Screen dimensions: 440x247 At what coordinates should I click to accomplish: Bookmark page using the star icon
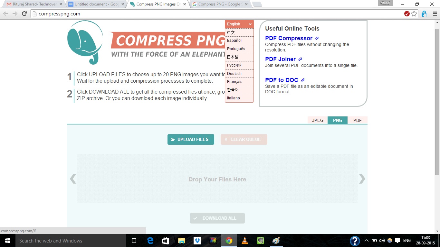(x=414, y=14)
